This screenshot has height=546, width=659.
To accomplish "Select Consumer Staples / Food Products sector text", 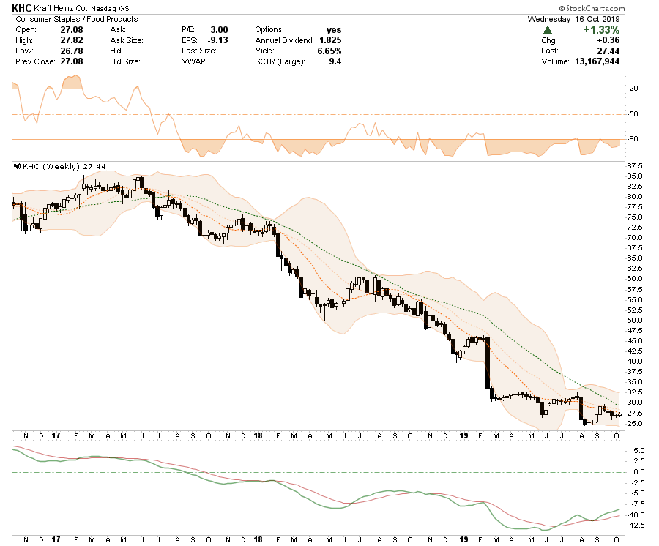I will tap(76, 19).
